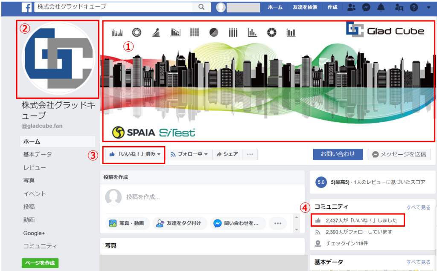Screen dimensions: 437x271
Task: Open イベント in the left menu
Action: pos(35,193)
